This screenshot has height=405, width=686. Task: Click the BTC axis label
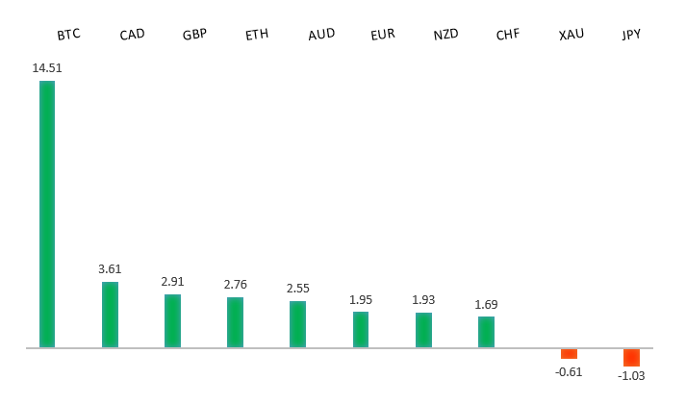pyautogui.click(x=68, y=35)
